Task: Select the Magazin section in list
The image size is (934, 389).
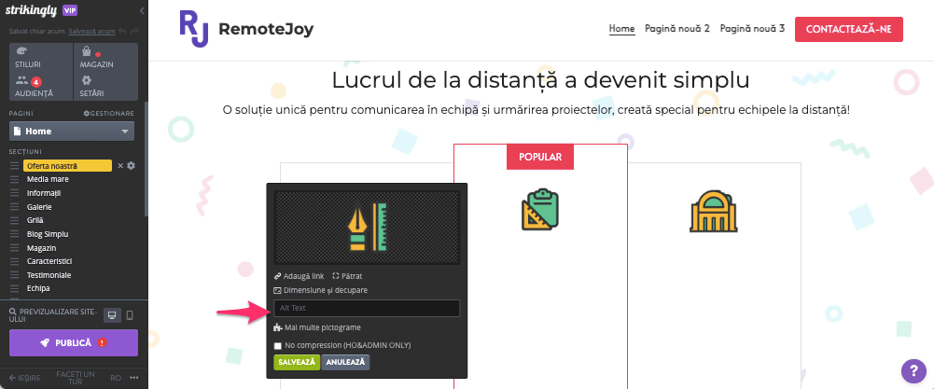Action: coord(42,248)
